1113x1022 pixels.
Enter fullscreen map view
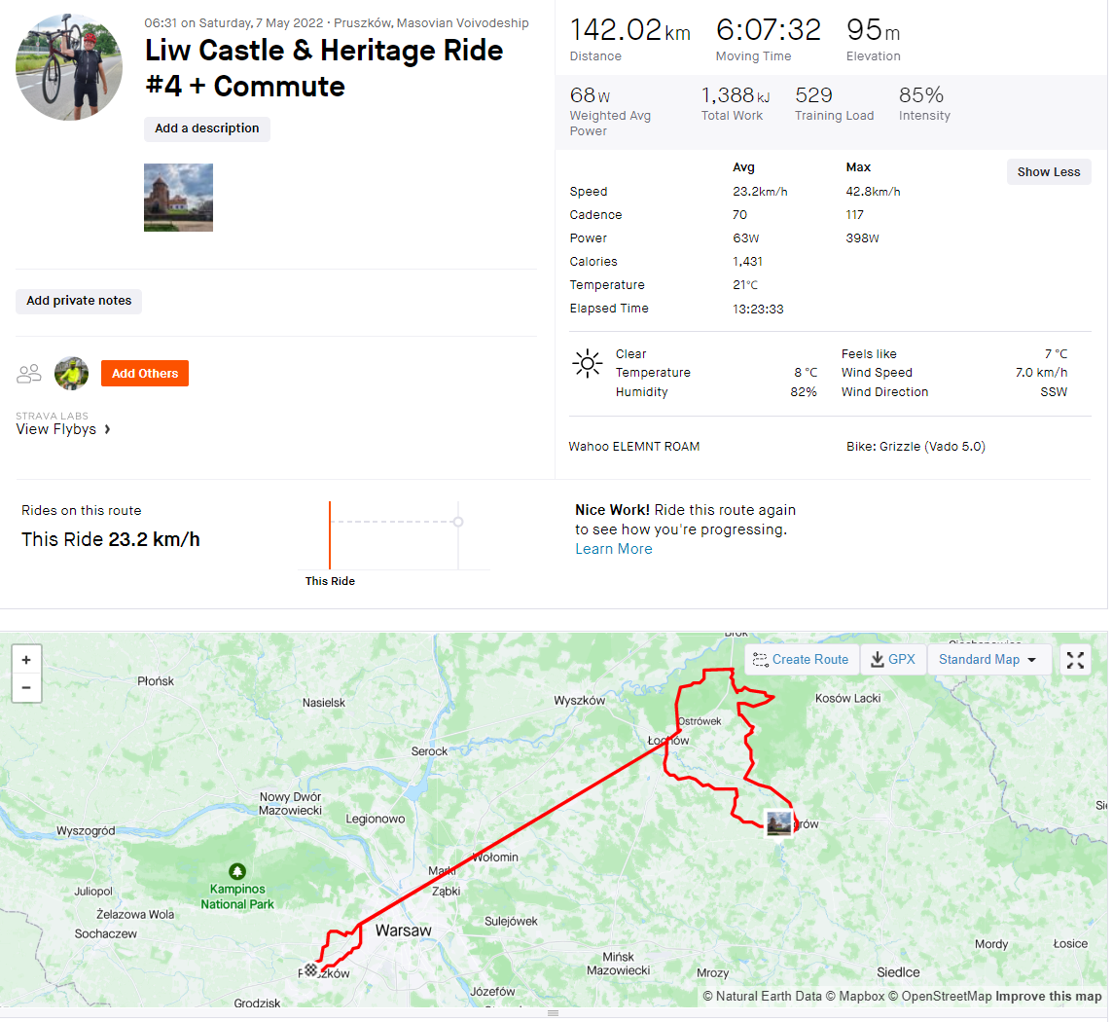1075,660
